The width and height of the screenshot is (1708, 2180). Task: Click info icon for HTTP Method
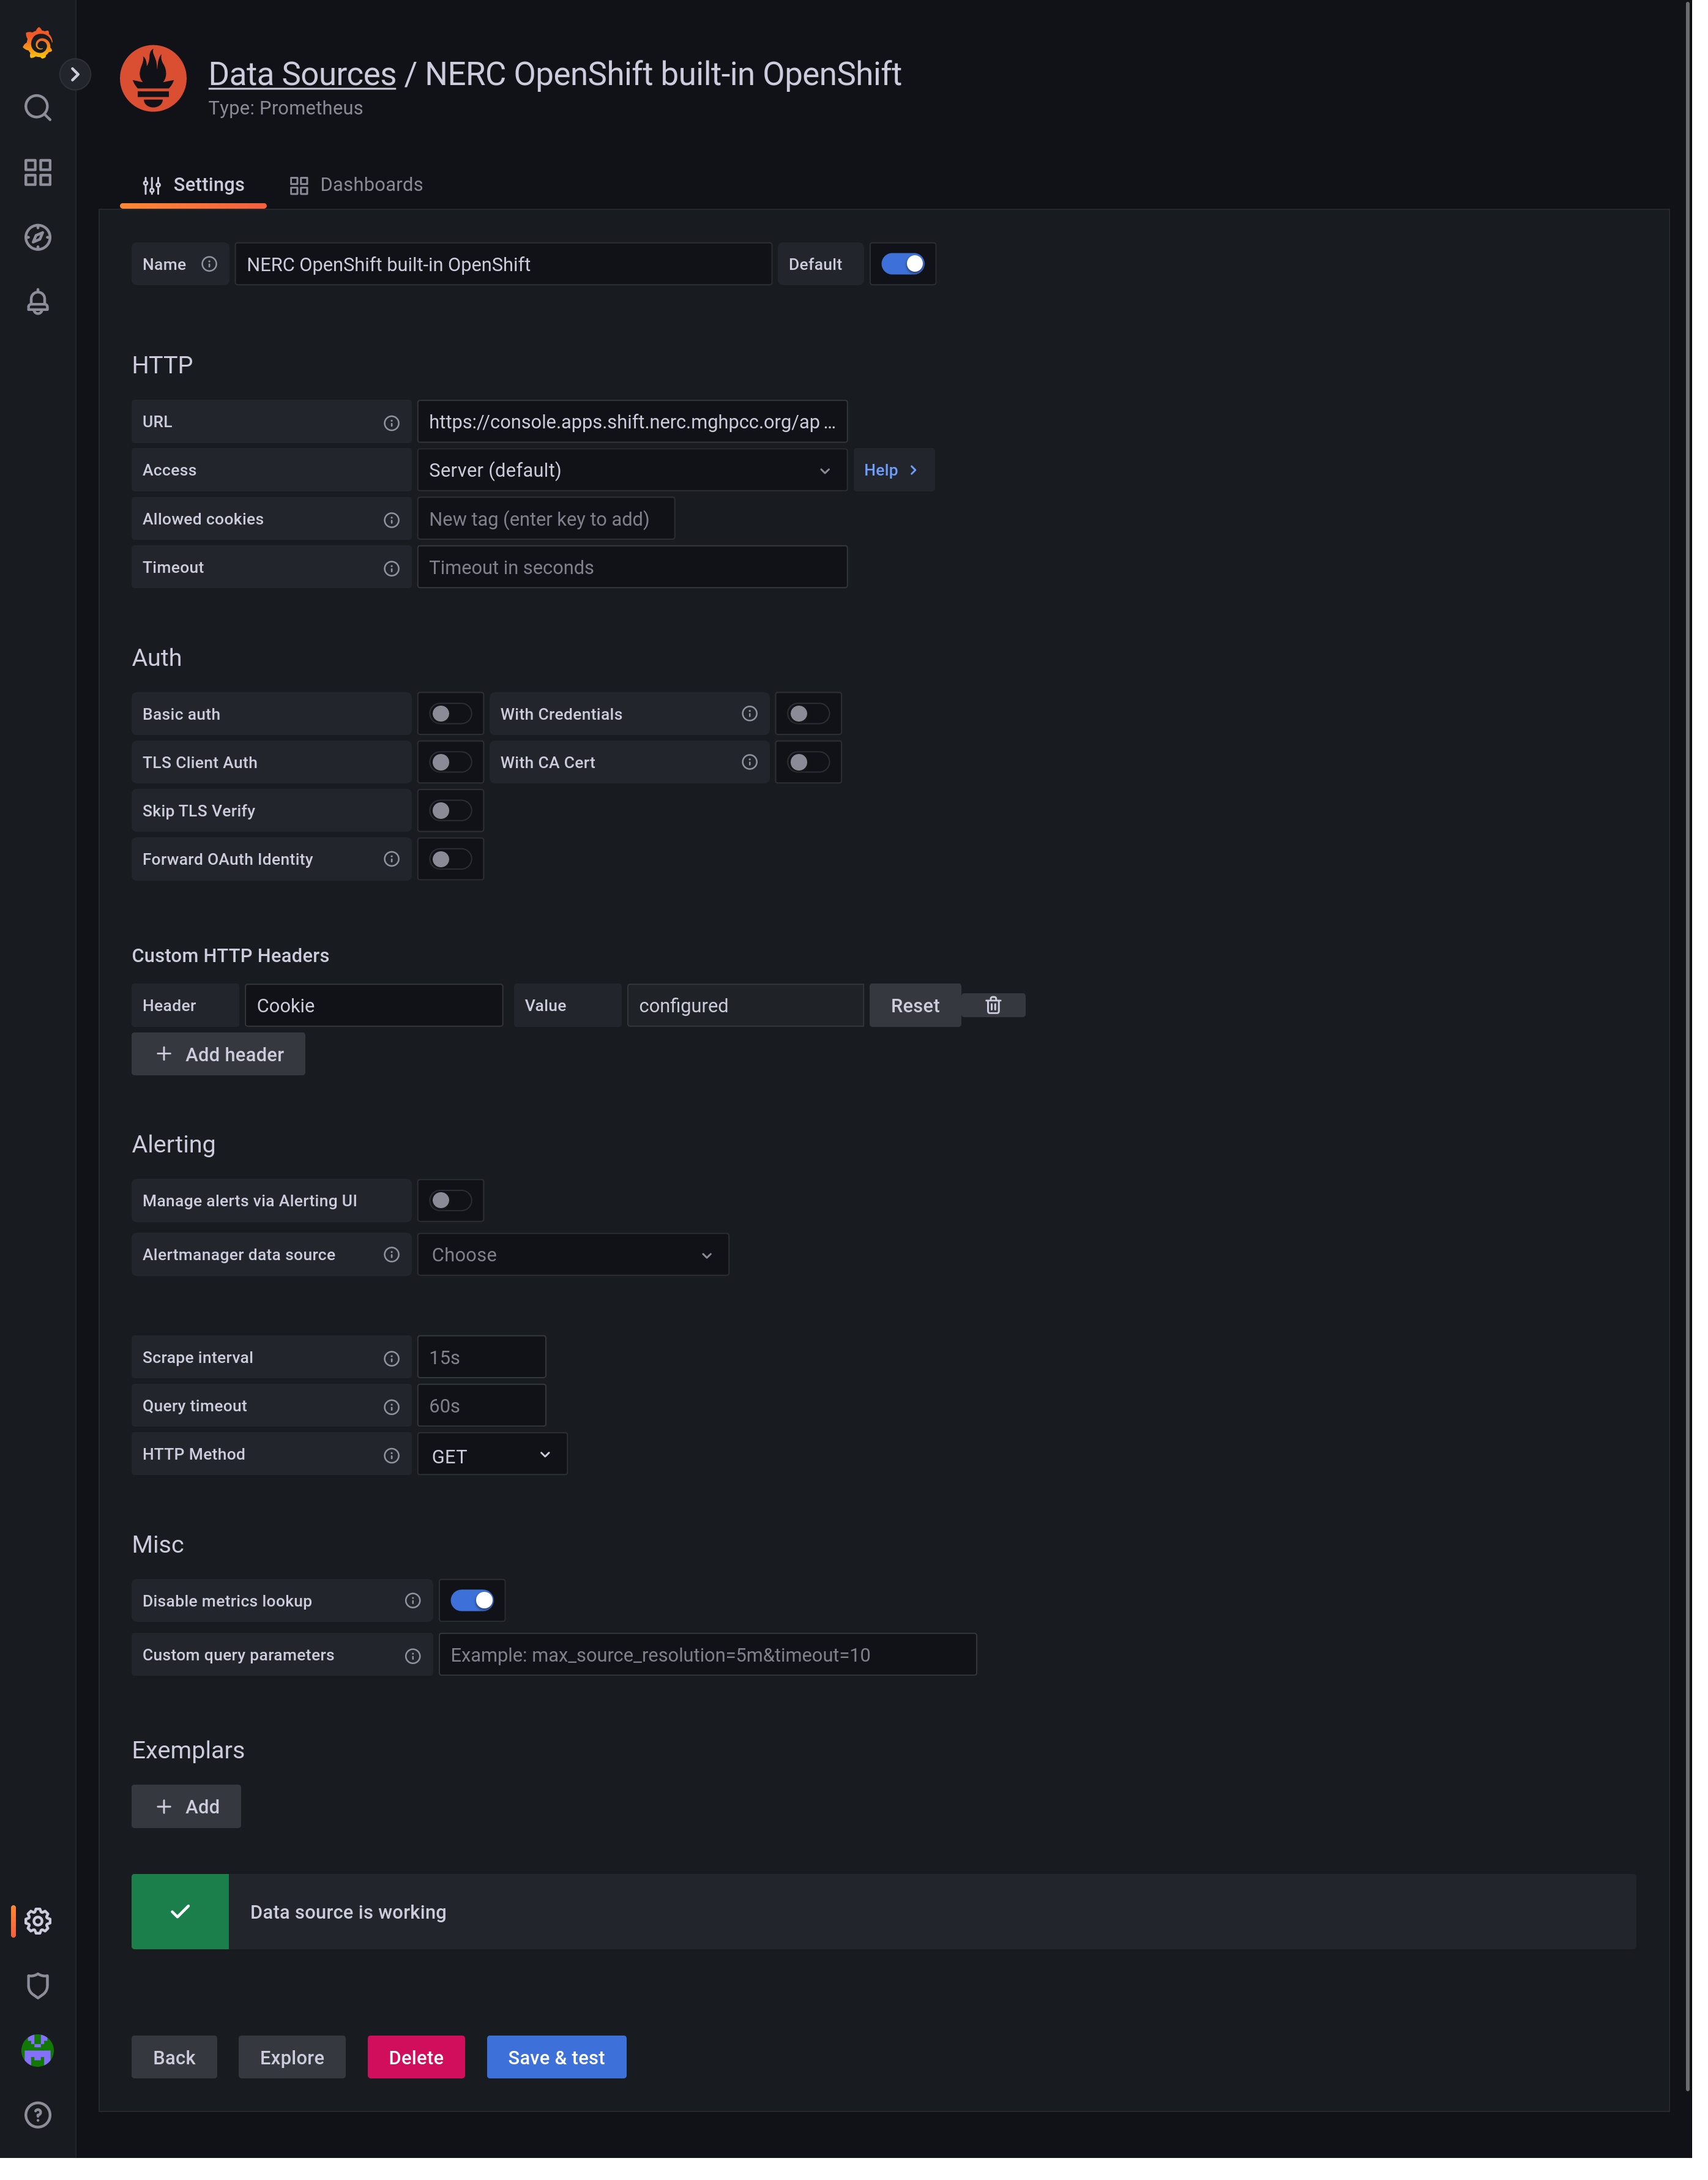click(x=395, y=1469)
